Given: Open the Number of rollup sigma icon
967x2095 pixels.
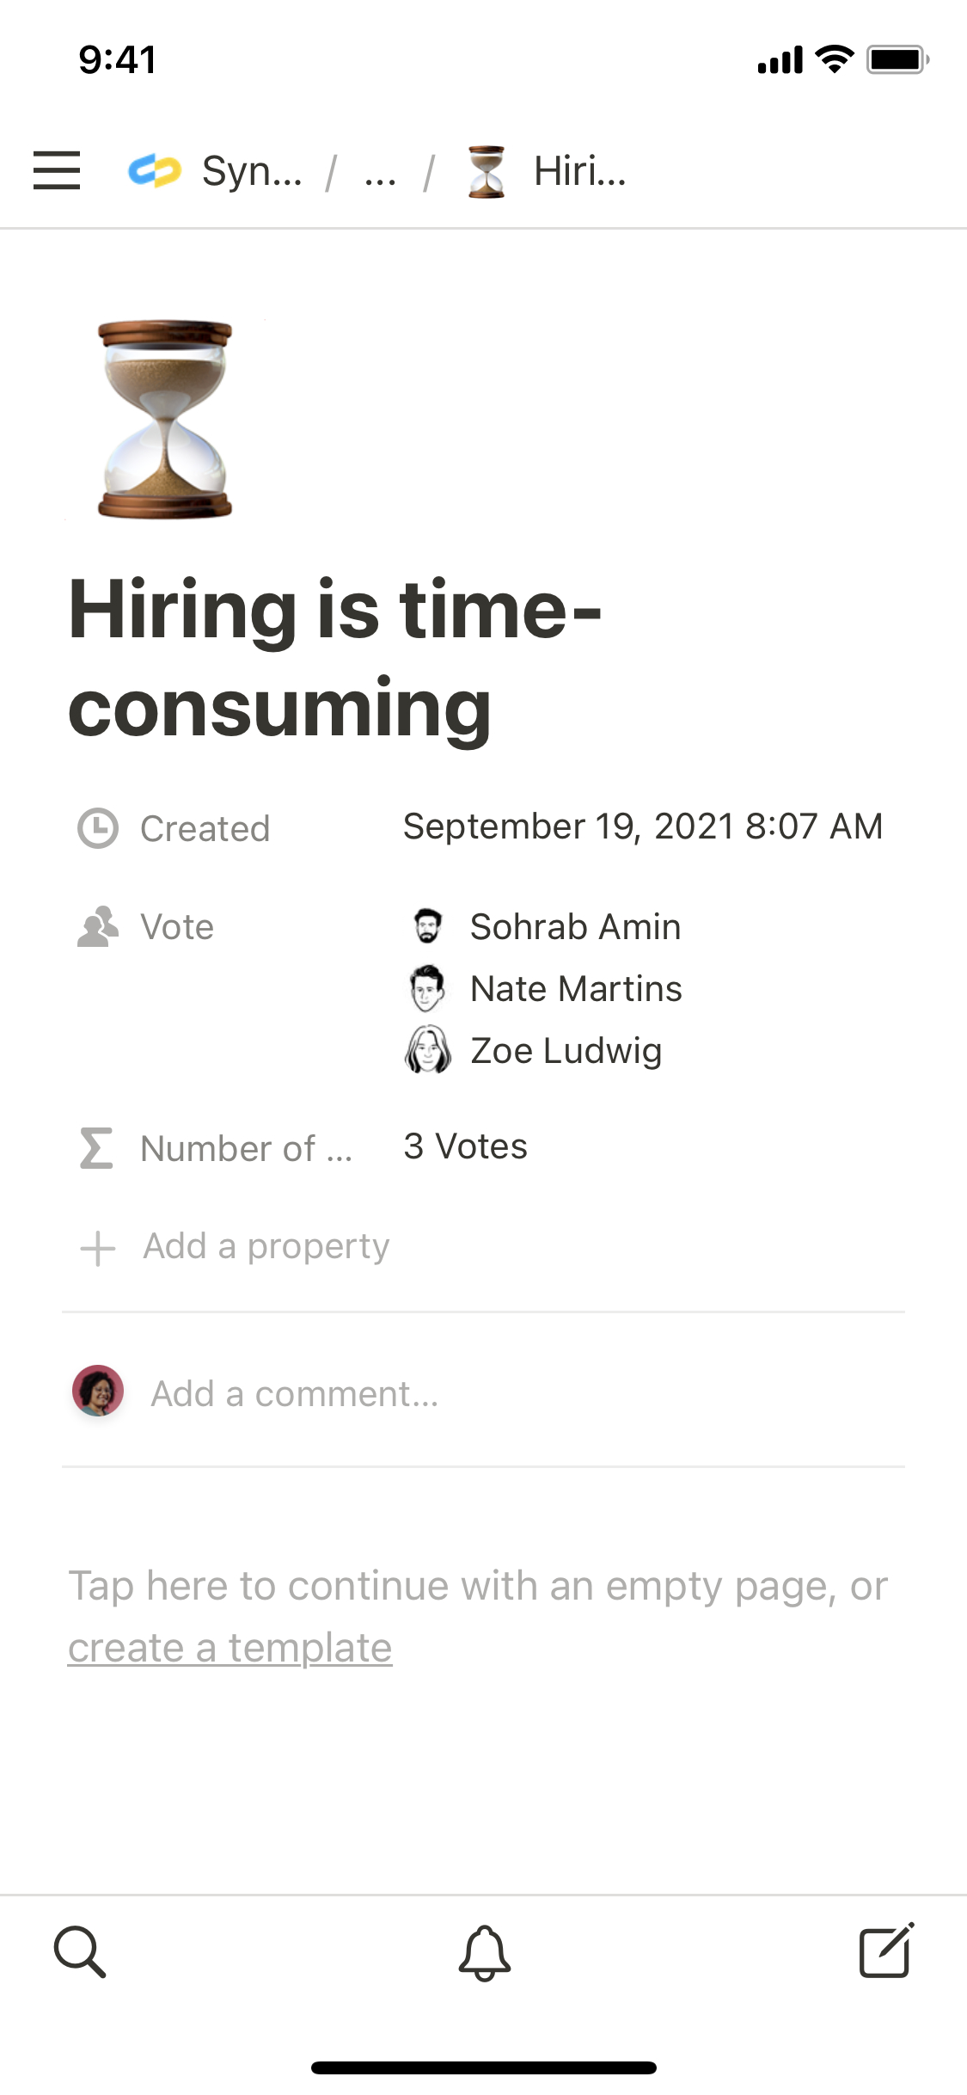Looking at the screenshot, I should (96, 1148).
